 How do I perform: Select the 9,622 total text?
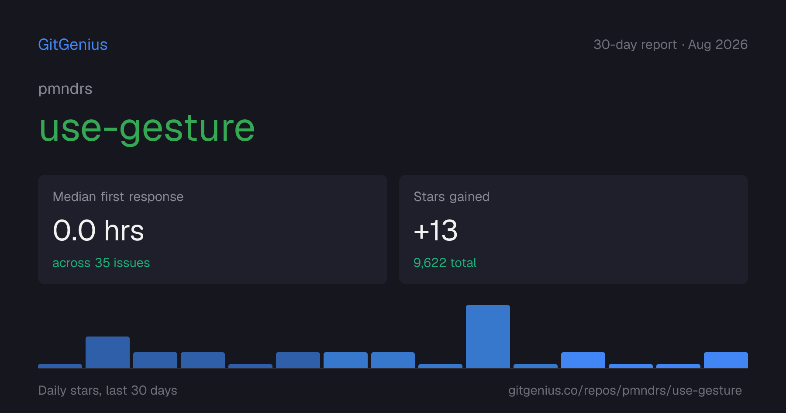tap(445, 263)
